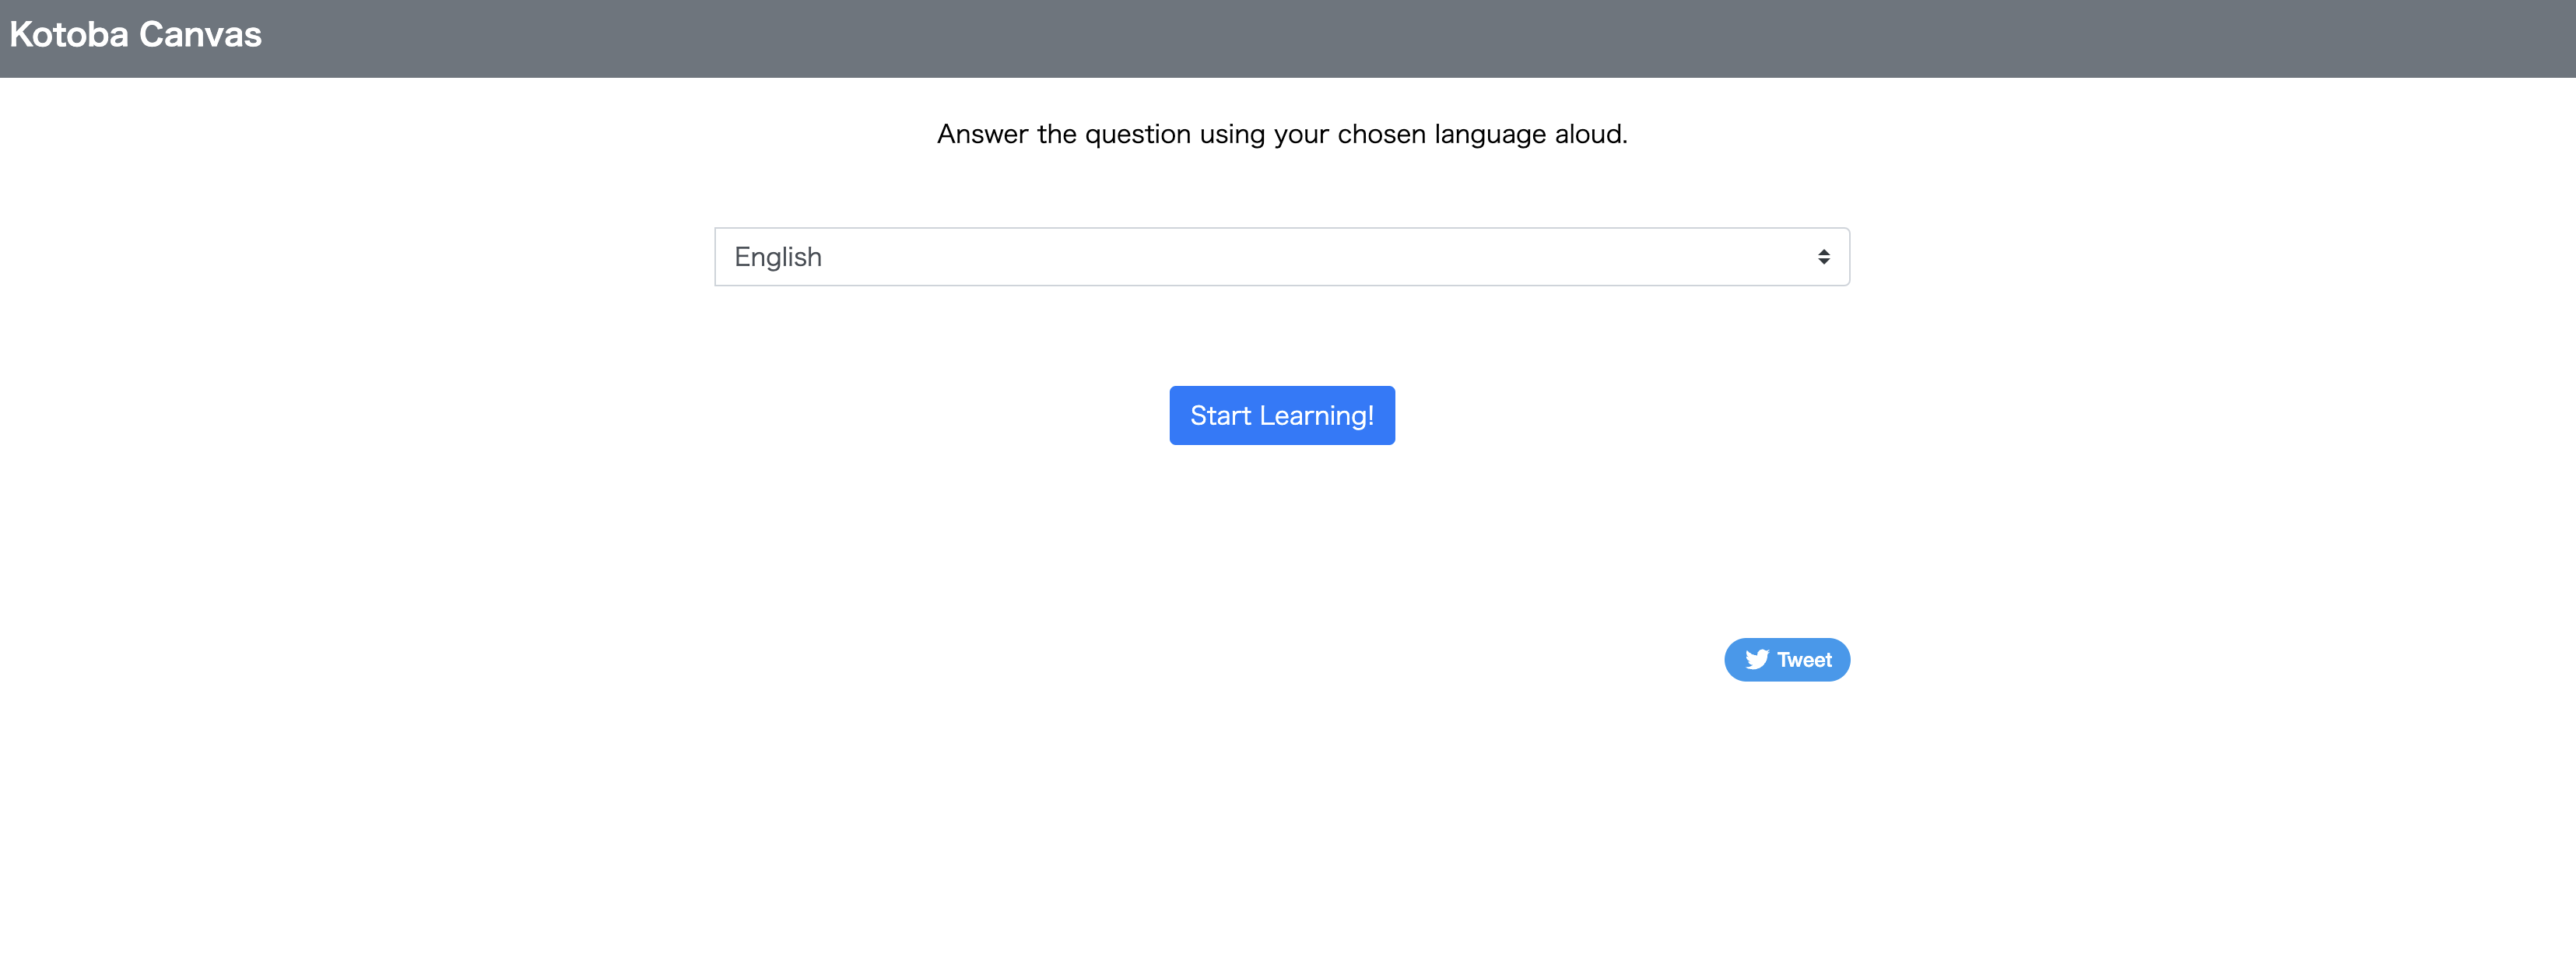The image size is (2576, 971).
Task: Click the 'Answer' word at instruction start
Action: click(982, 134)
